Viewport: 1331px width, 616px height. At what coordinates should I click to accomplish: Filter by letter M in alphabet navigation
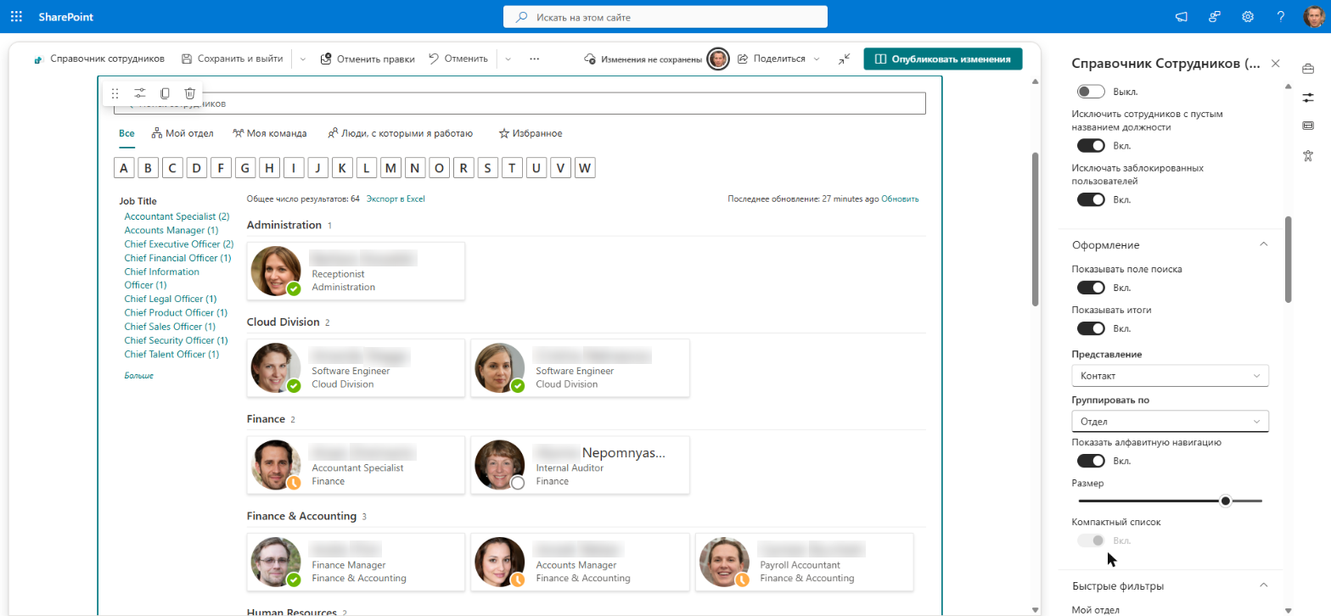tap(390, 168)
